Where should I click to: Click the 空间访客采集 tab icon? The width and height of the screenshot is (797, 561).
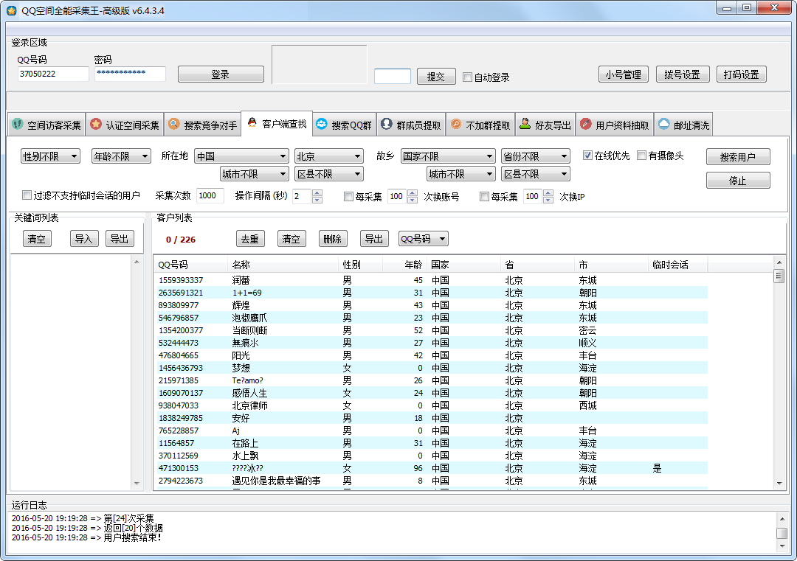coord(18,125)
